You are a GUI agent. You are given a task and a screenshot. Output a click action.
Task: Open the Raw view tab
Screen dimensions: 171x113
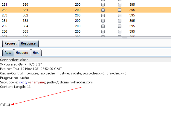8,53
